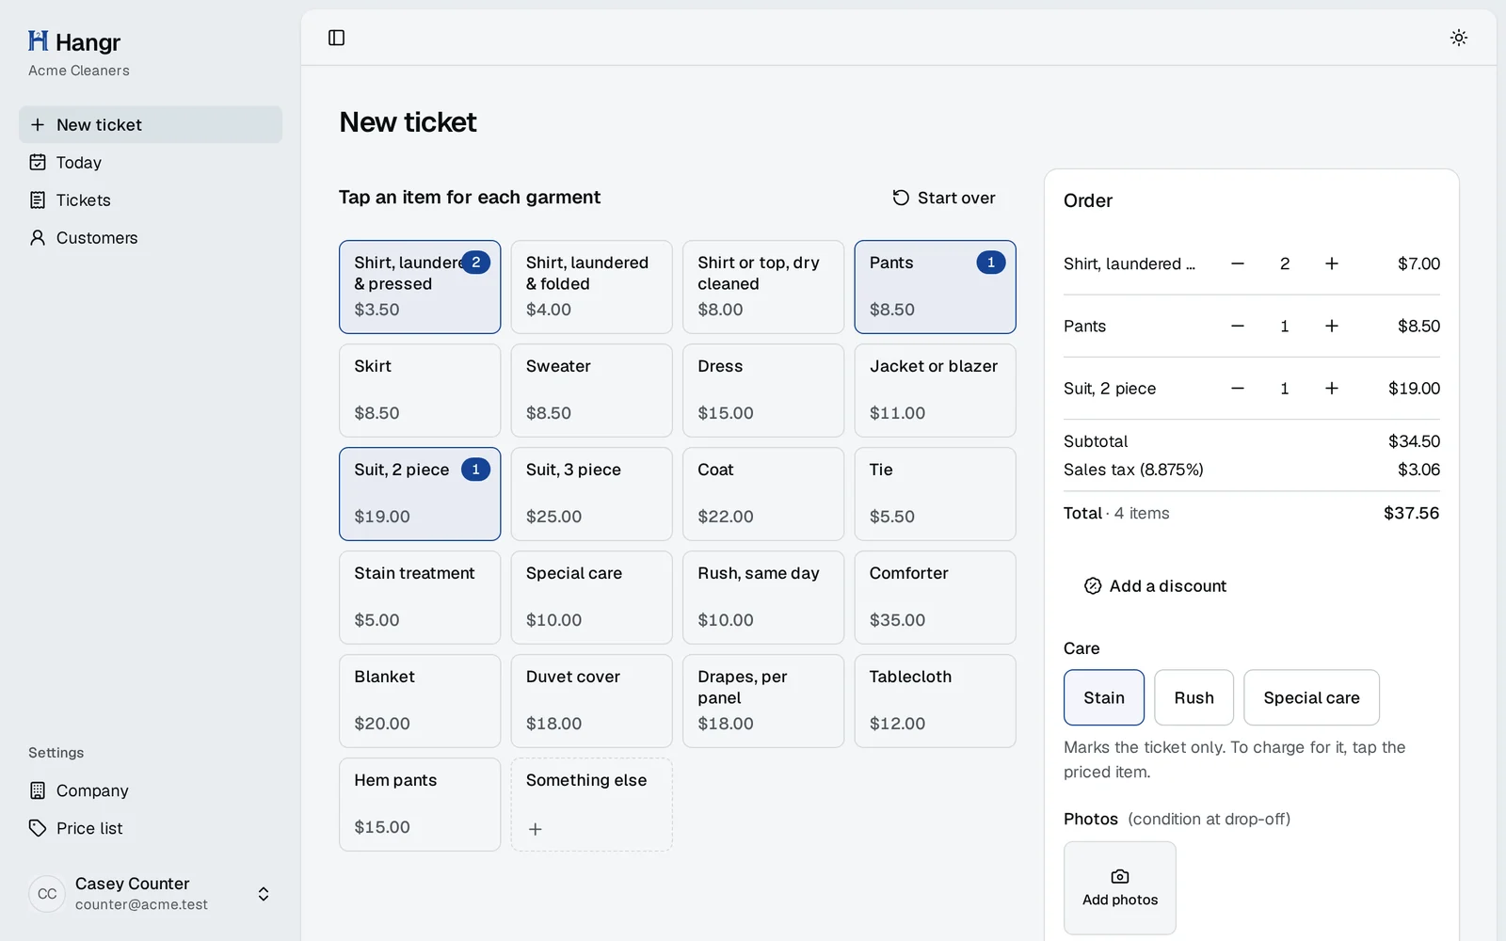This screenshot has height=941, width=1506.
Task: Add a Comforter to the order
Action: click(x=935, y=598)
